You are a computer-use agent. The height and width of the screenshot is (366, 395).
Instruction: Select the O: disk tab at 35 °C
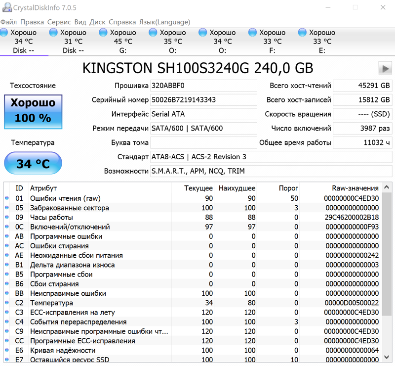(x=173, y=42)
